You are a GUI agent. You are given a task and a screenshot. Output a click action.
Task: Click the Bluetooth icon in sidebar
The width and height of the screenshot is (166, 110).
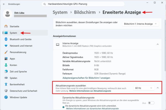coord(6,39)
